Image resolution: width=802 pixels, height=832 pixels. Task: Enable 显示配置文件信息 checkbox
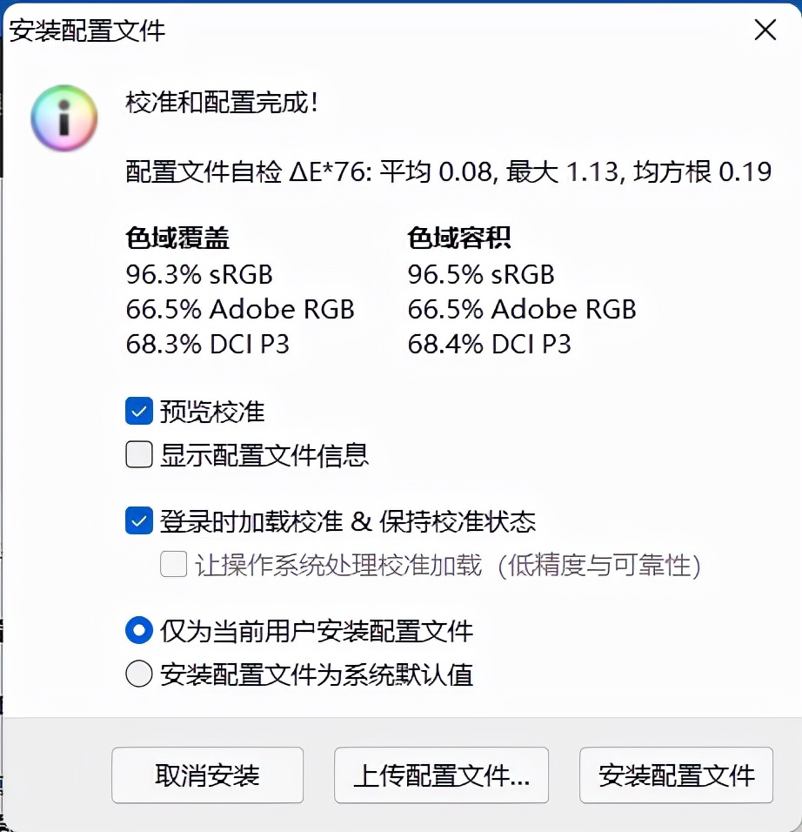139,454
